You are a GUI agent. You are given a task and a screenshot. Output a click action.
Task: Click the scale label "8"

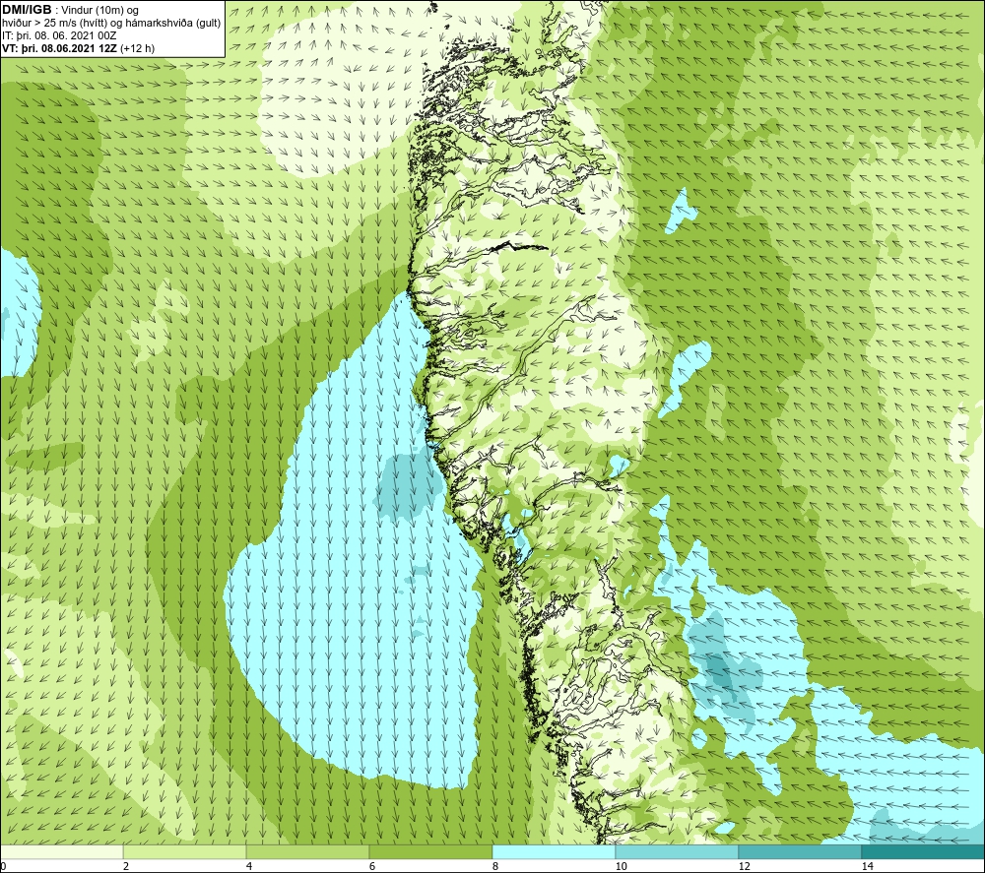(x=495, y=866)
